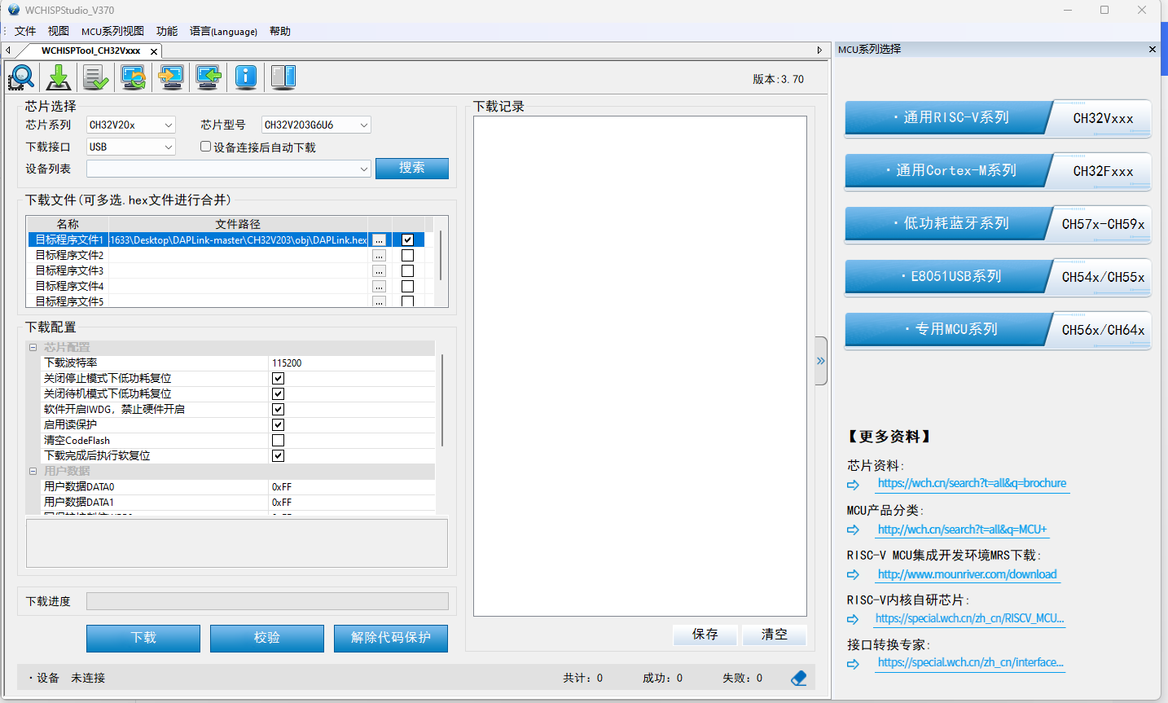Browse file for 目标程序文件4
Screen dimensions: 1168x703
click(379, 287)
